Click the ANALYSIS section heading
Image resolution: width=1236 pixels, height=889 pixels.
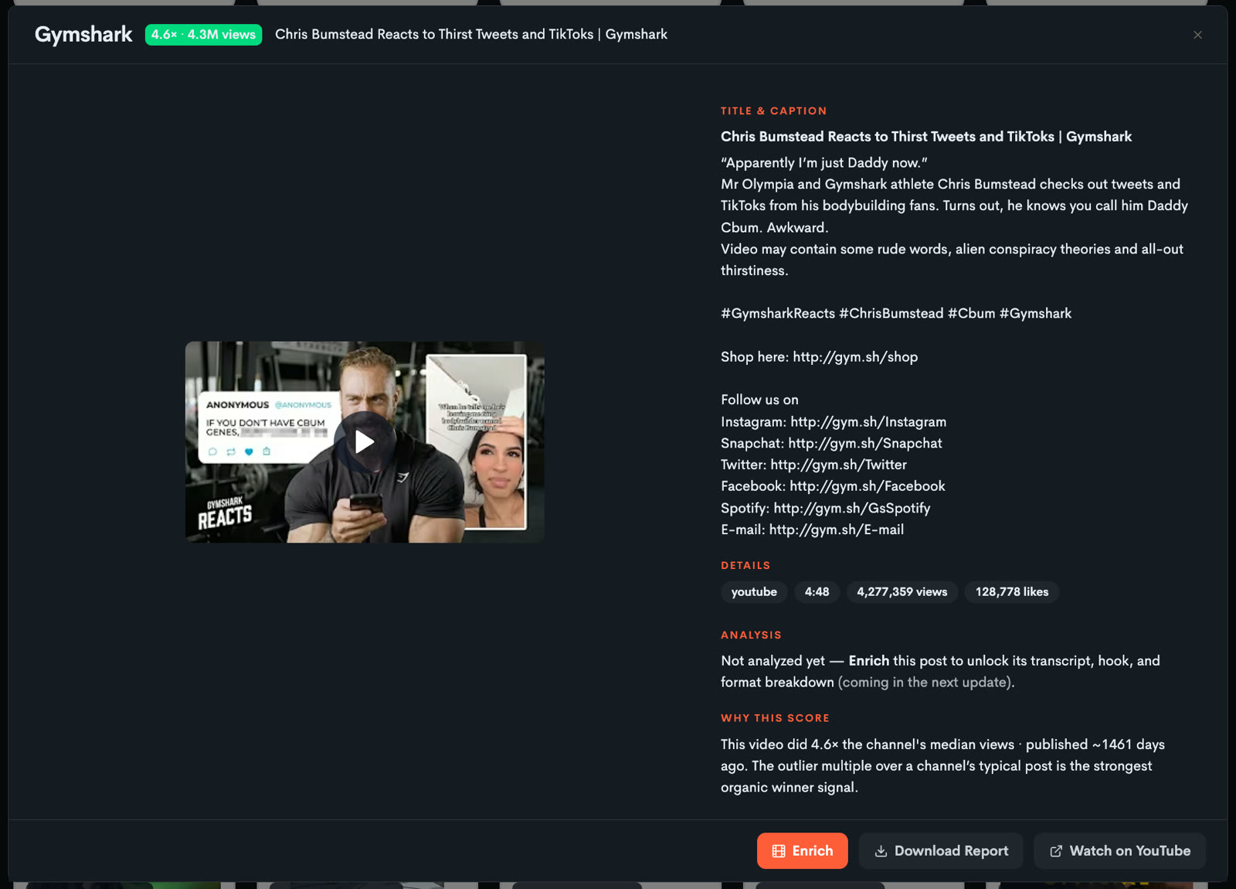pyautogui.click(x=751, y=635)
